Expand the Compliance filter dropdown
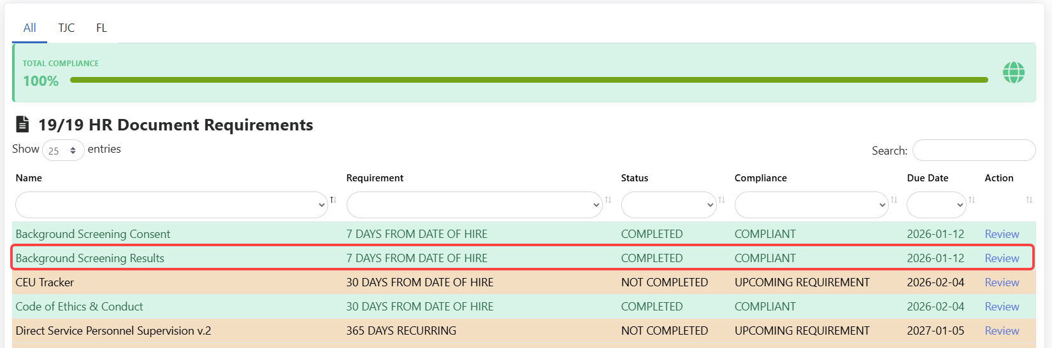Viewport: 1052px width, 348px height. (x=811, y=205)
